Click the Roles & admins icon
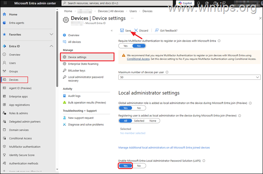The width and height of the screenshot is (263, 174). pos(5,113)
